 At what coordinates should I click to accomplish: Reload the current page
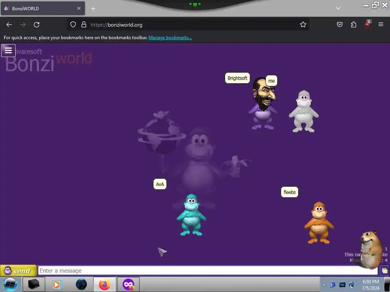(x=37, y=25)
